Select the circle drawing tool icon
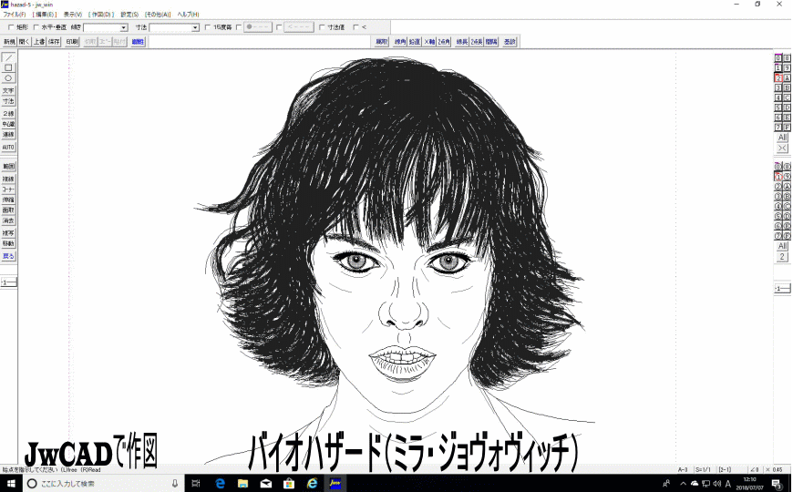The width and height of the screenshot is (793, 492). [x=8, y=77]
